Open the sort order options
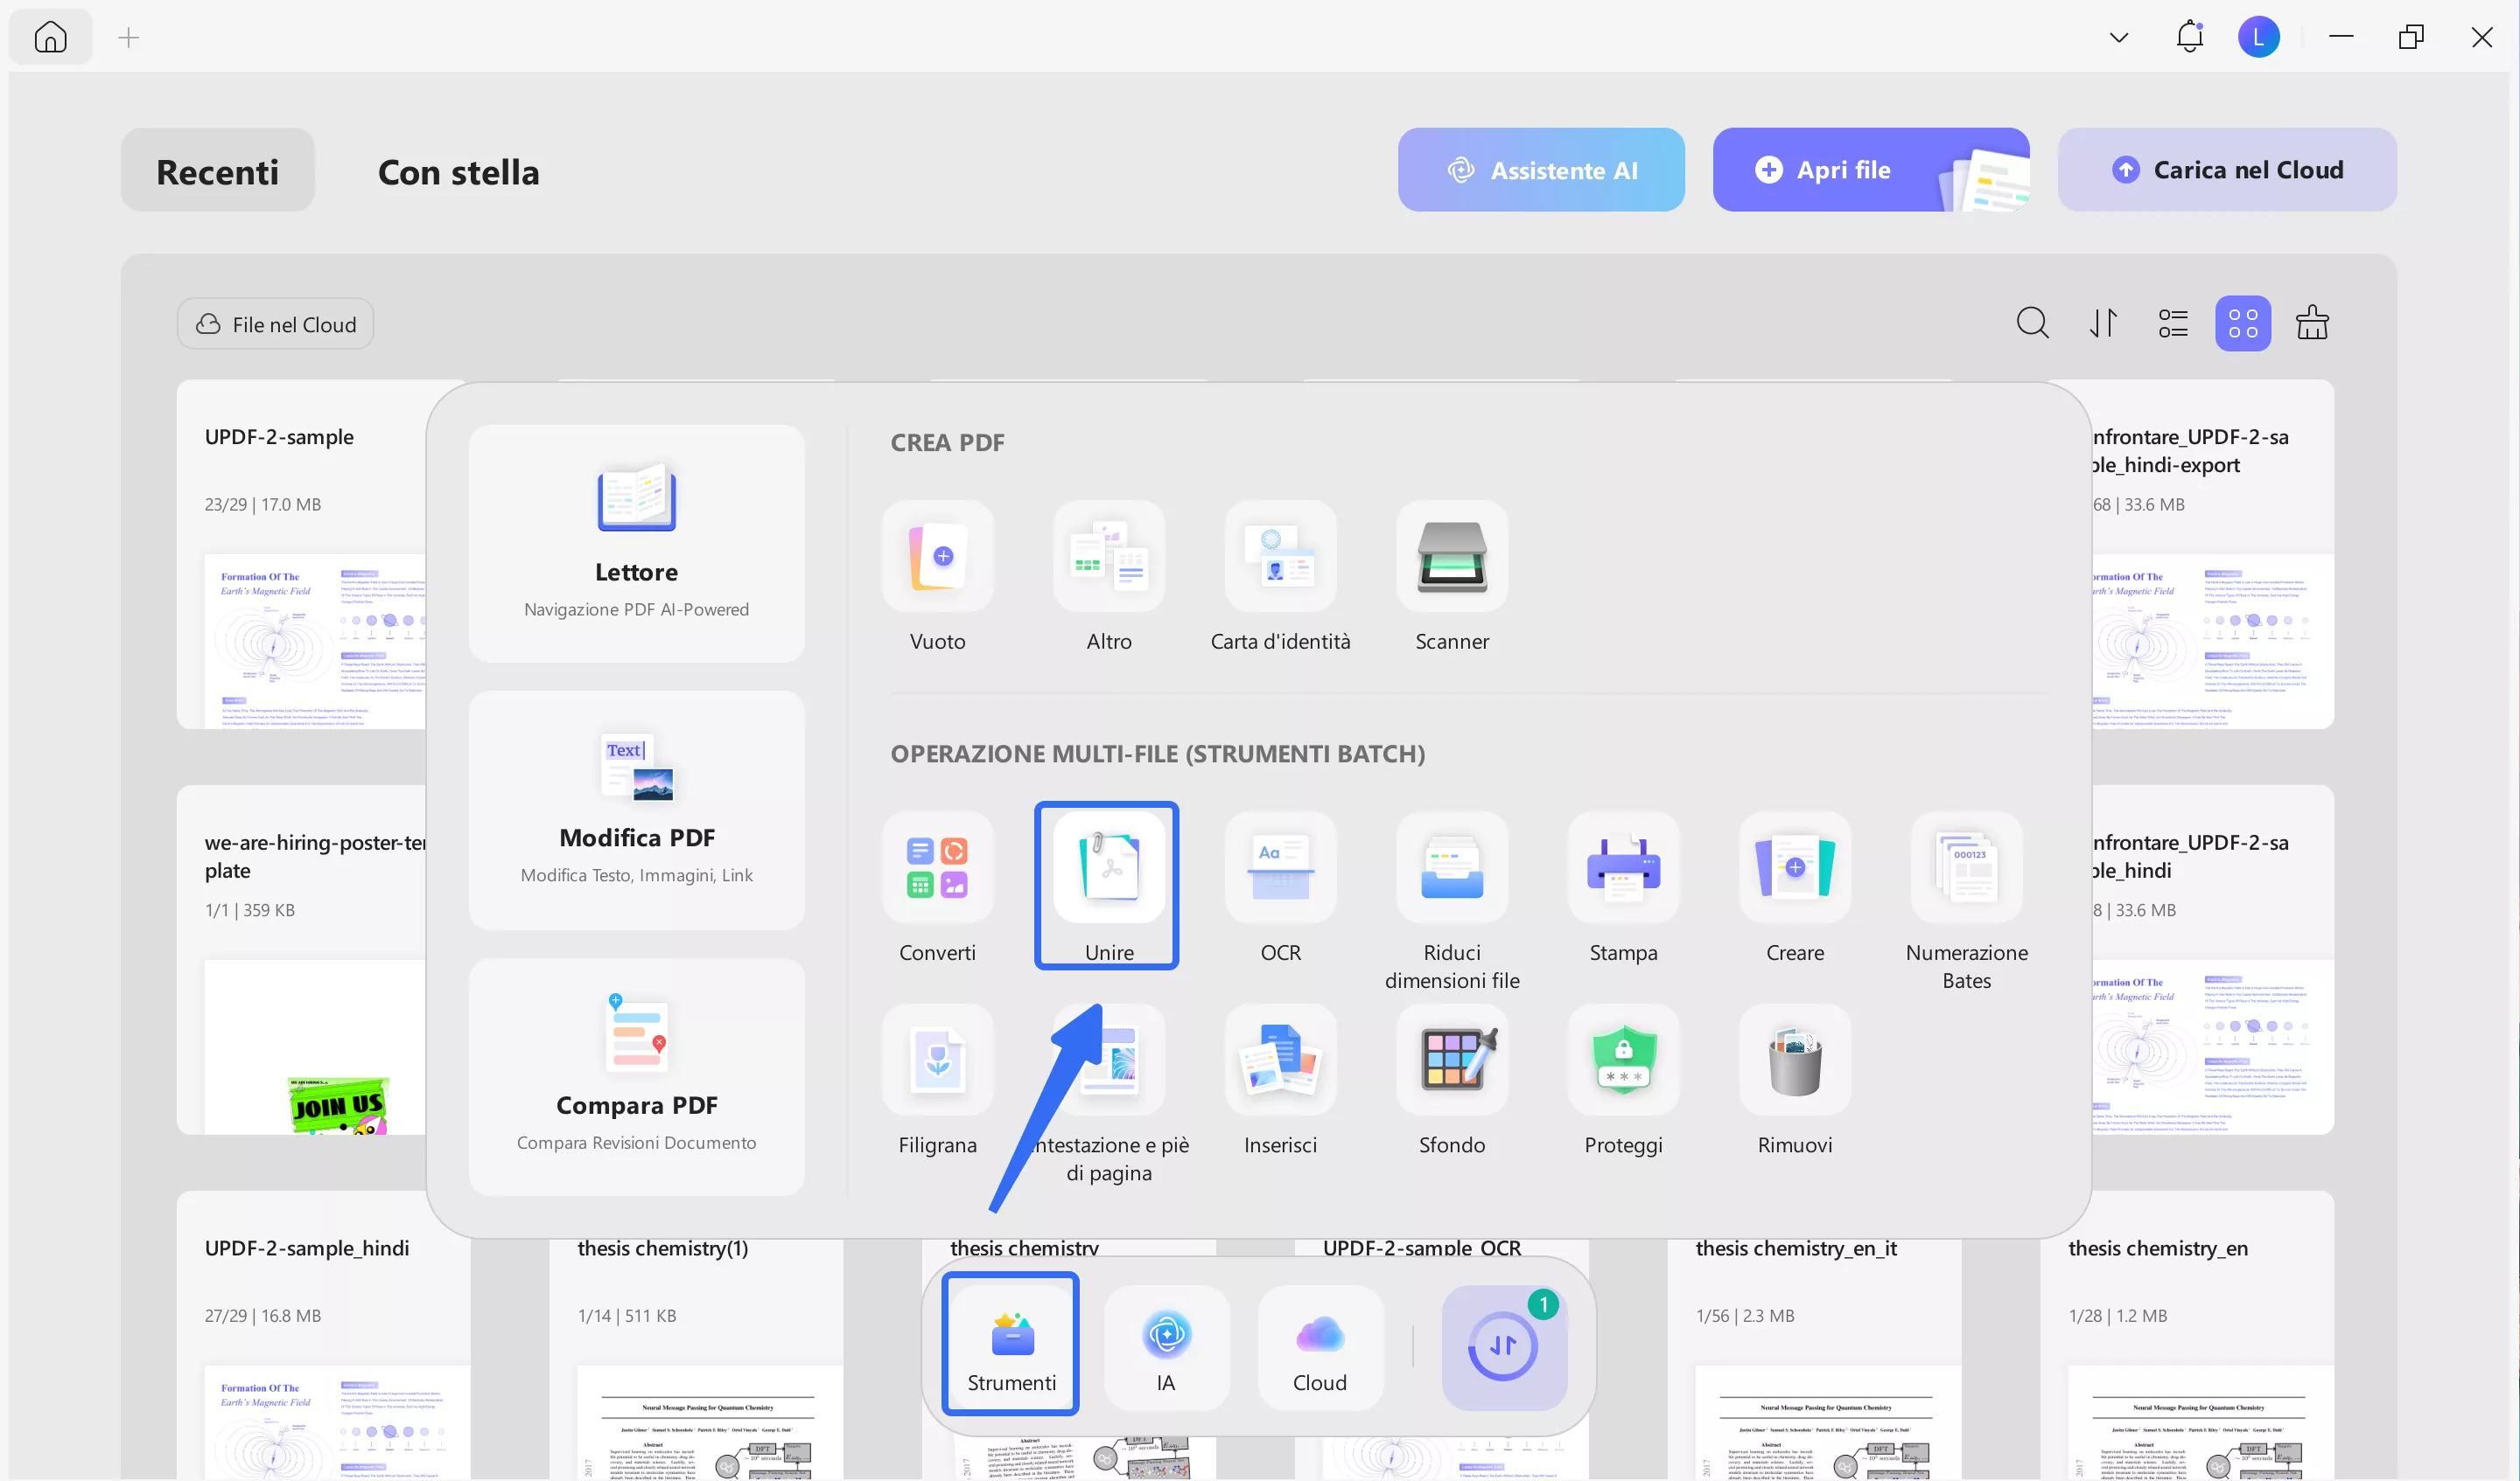The width and height of the screenshot is (2520, 1481). (2103, 323)
